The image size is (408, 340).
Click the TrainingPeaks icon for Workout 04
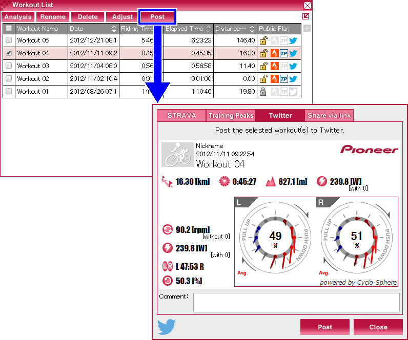[x=284, y=53]
